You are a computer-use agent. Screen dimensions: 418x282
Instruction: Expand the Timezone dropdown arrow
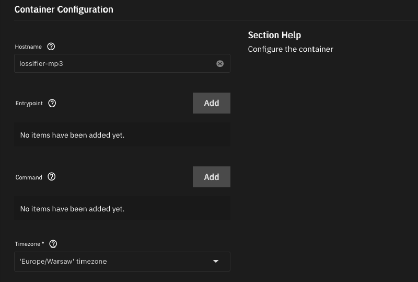(216, 262)
